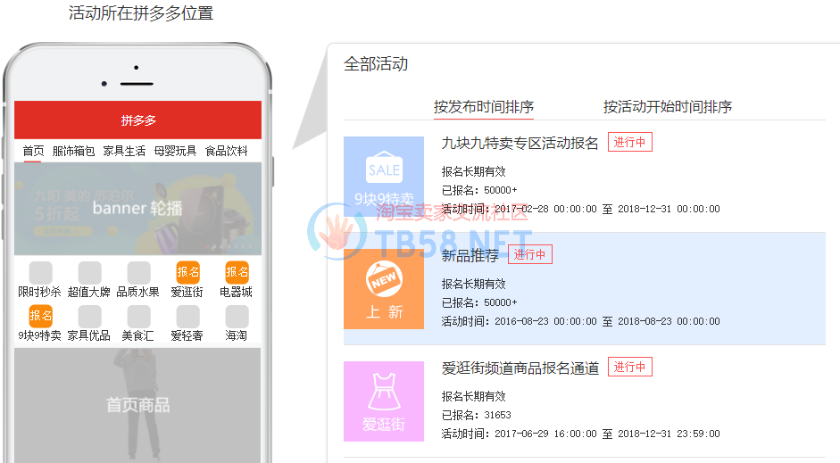Tap the 家具优品 category icon

click(x=89, y=317)
